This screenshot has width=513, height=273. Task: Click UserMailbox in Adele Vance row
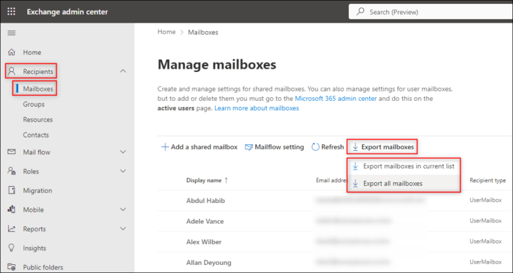coord(486,221)
